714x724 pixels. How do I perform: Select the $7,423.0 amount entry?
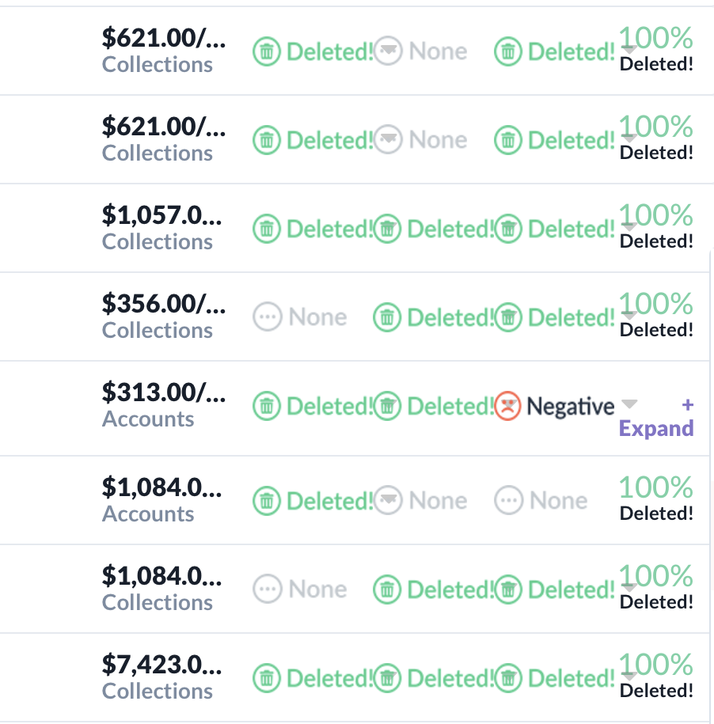click(x=162, y=664)
